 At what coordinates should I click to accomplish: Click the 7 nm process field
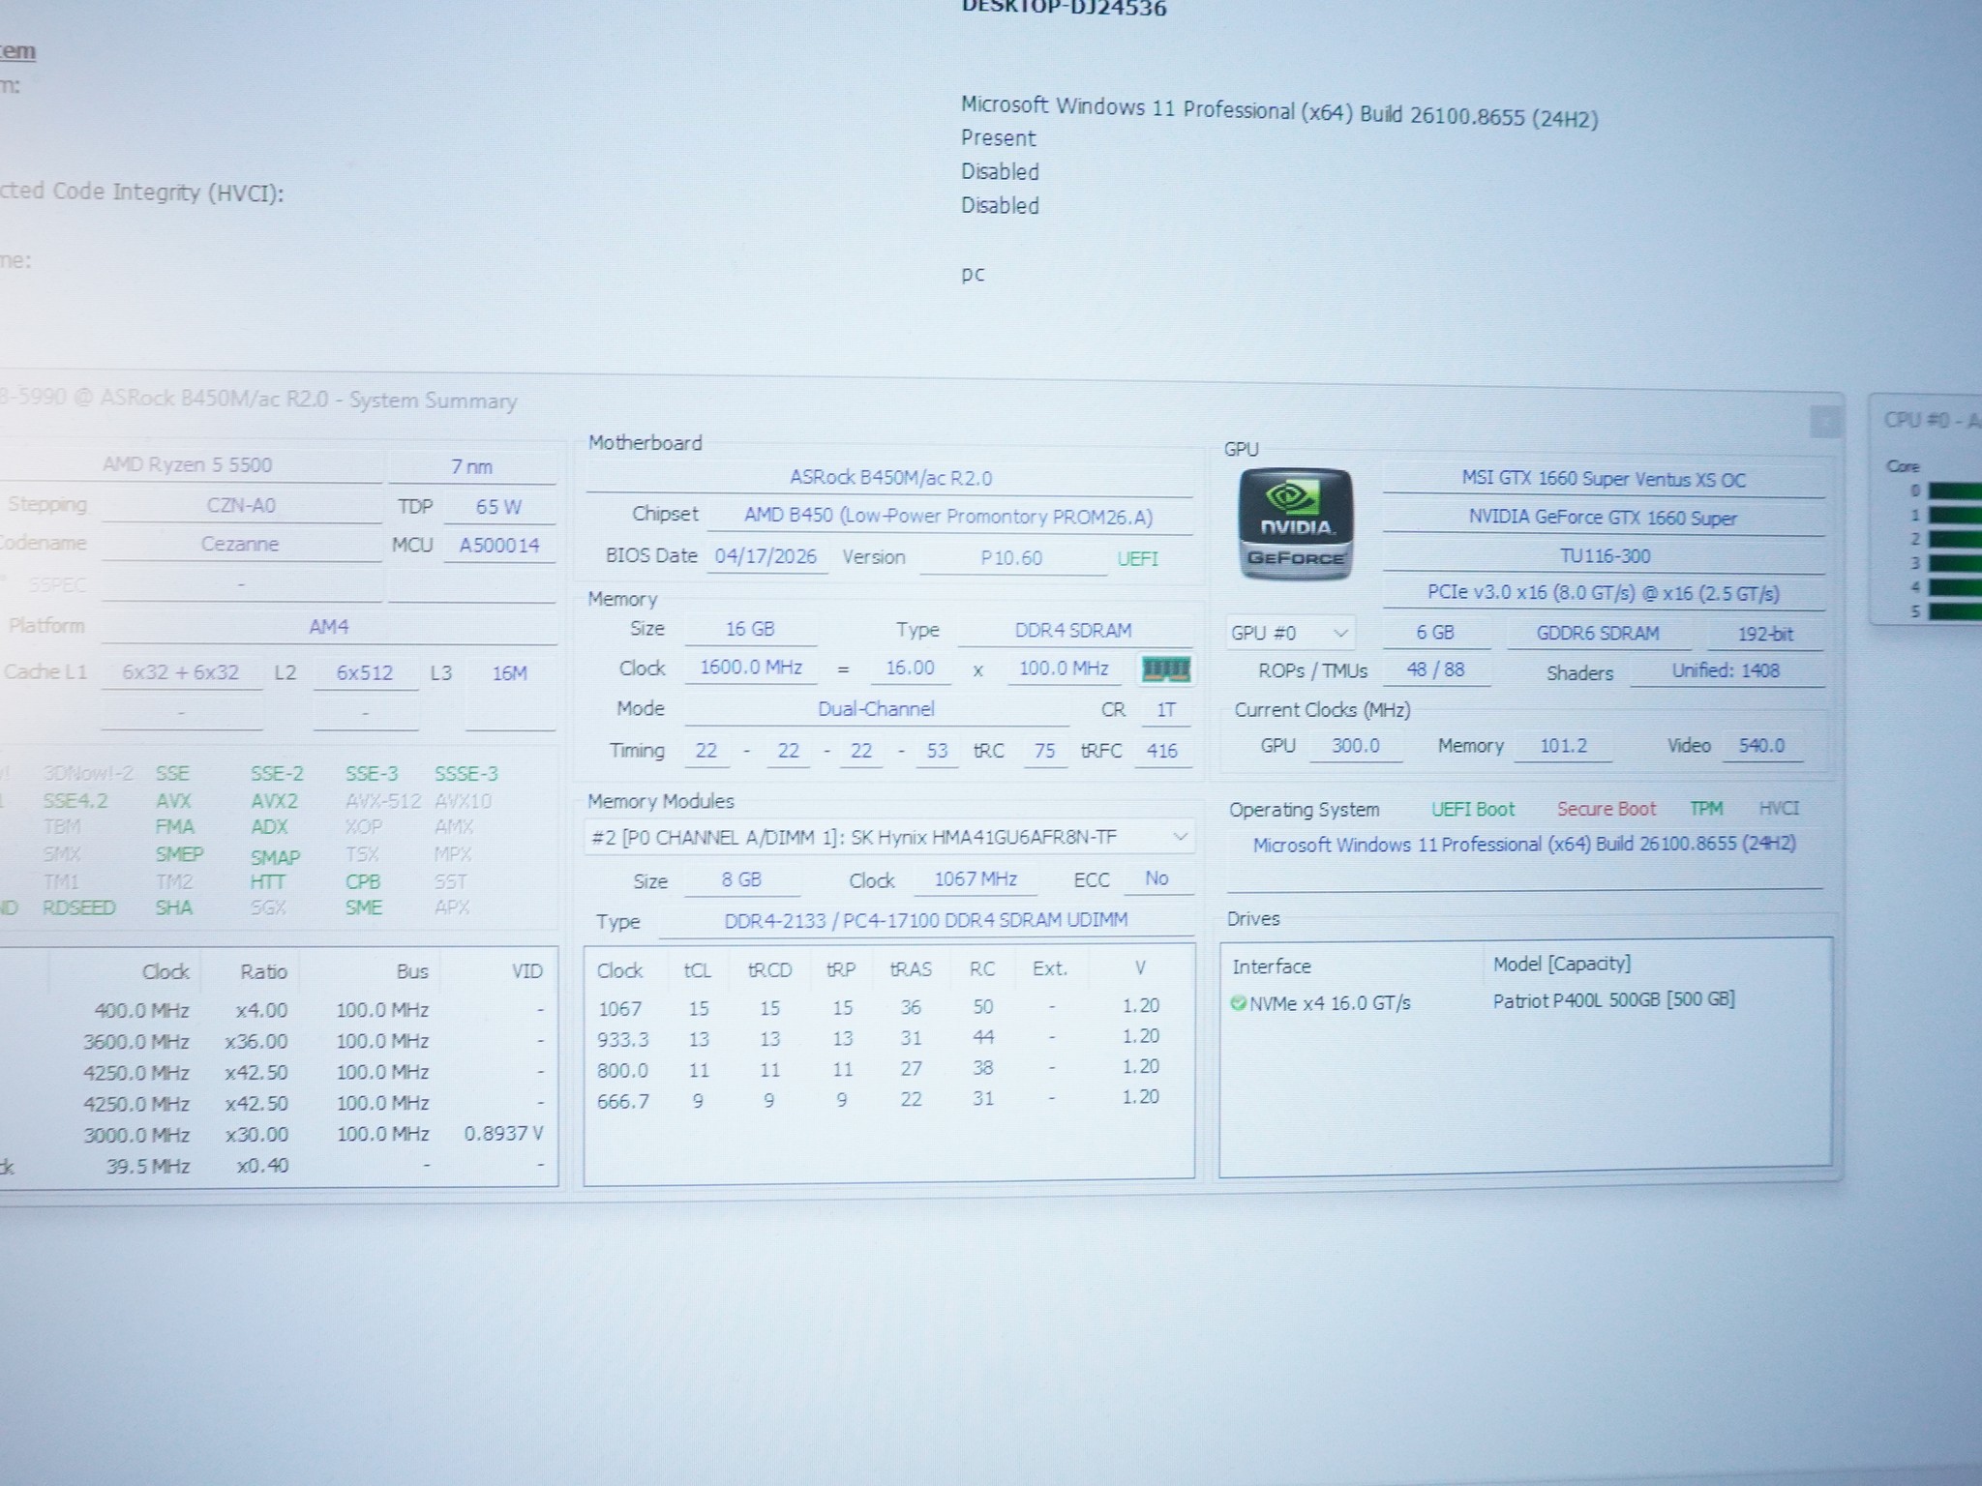472,467
